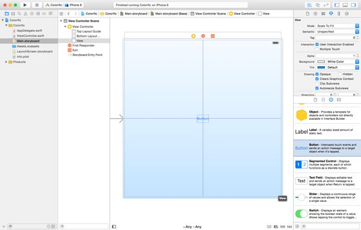361x230 pixels.
Task: Open the Tint Default dropdown
Action: [342, 67]
